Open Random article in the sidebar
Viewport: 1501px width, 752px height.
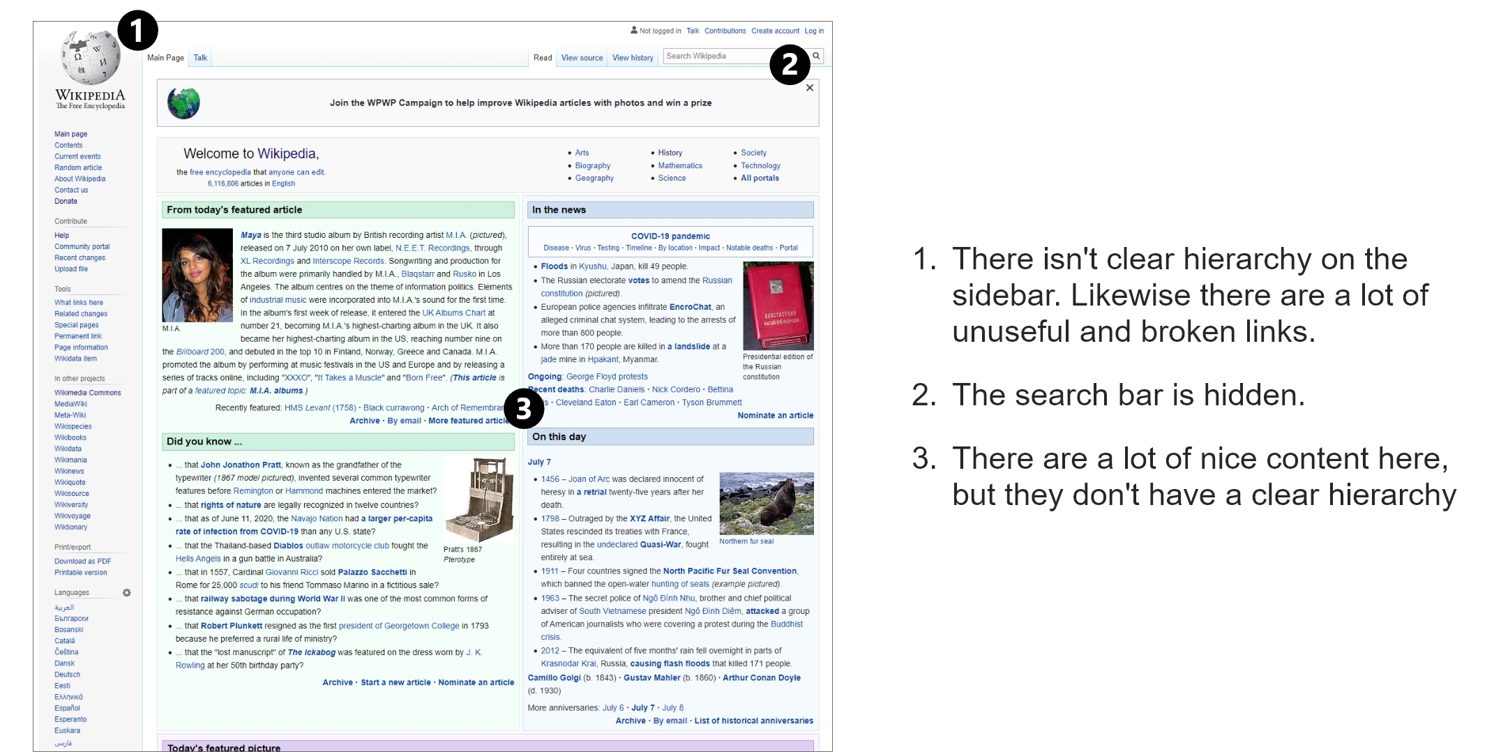click(78, 167)
